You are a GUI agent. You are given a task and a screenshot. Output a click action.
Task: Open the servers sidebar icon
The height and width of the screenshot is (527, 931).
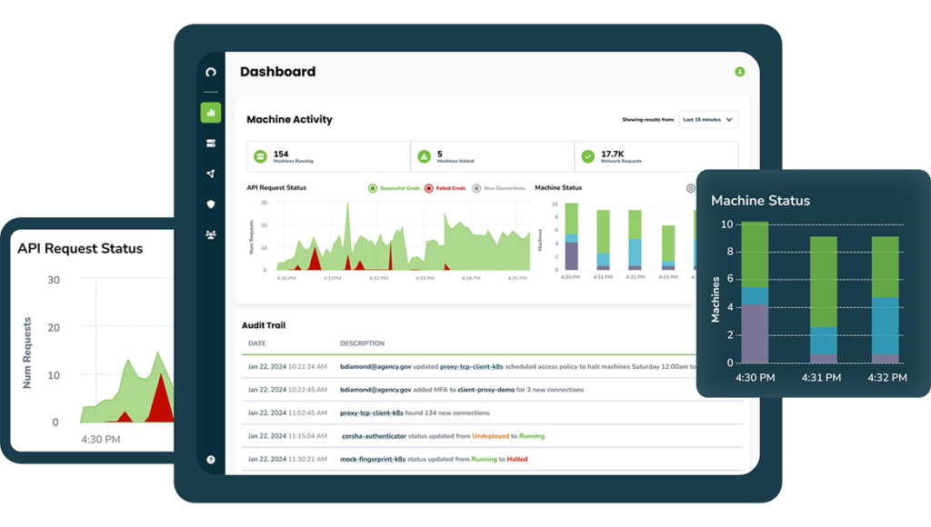[211, 144]
